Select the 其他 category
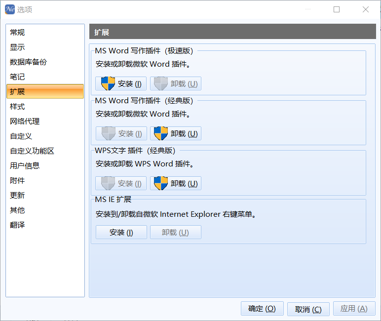Screen dimensions: 381x321 (45, 210)
